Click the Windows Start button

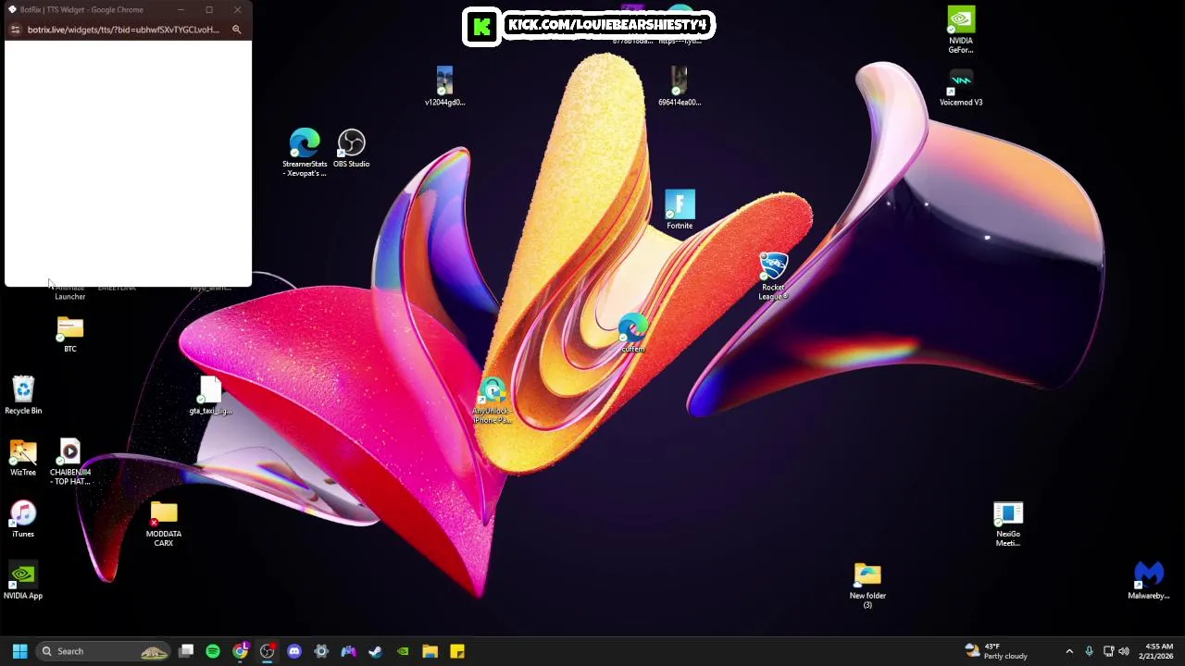[19, 651]
